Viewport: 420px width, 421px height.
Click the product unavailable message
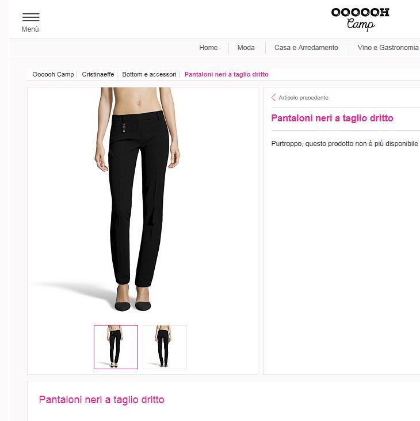tap(345, 144)
